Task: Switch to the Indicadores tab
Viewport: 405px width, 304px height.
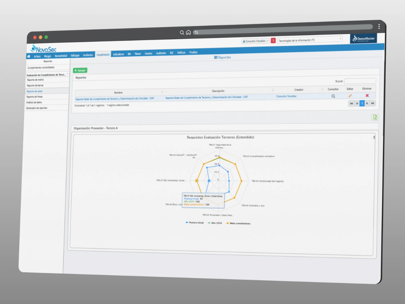Action: point(118,54)
